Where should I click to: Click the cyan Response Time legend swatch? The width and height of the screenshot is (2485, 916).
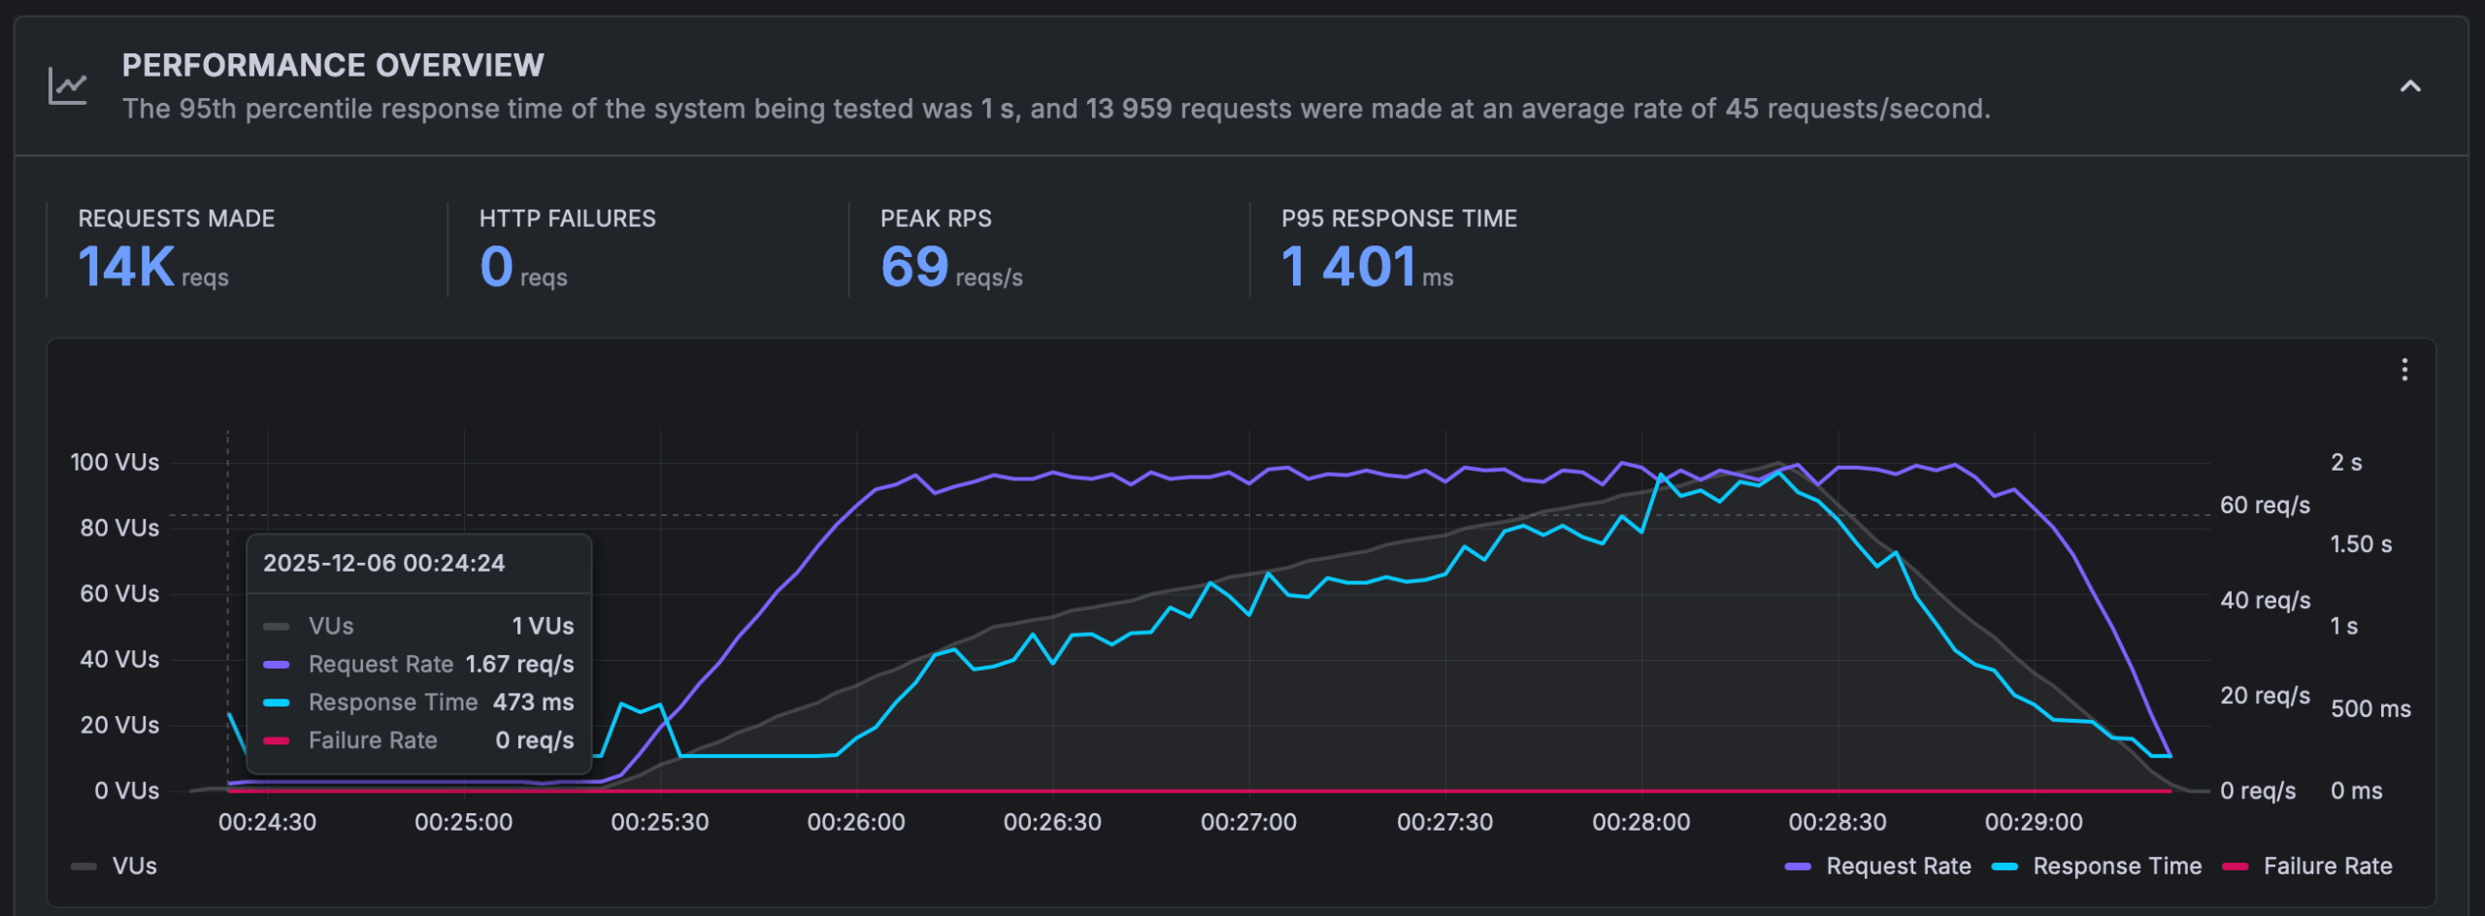[2005, 867]
